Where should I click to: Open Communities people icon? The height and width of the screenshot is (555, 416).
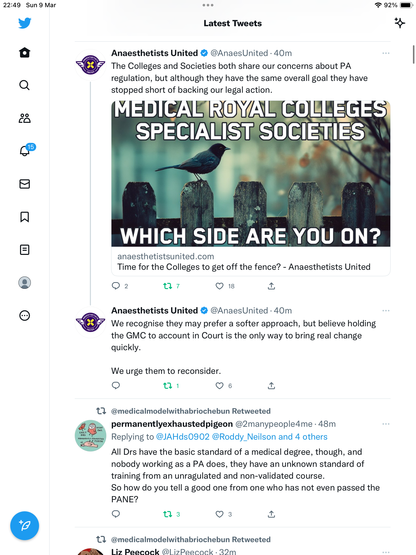coord(25,118)
